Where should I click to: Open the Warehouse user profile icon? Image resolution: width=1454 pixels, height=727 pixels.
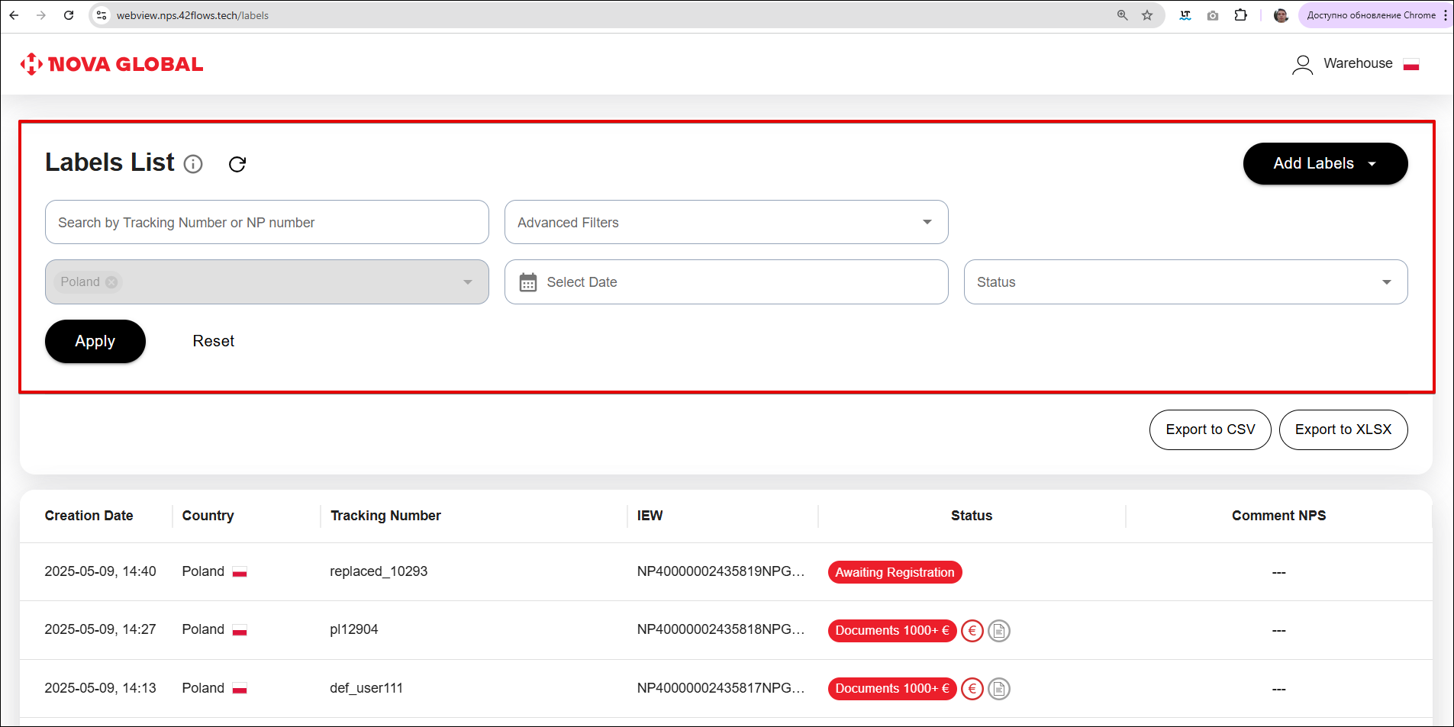pyautogui.click(x=1302, y=65)
